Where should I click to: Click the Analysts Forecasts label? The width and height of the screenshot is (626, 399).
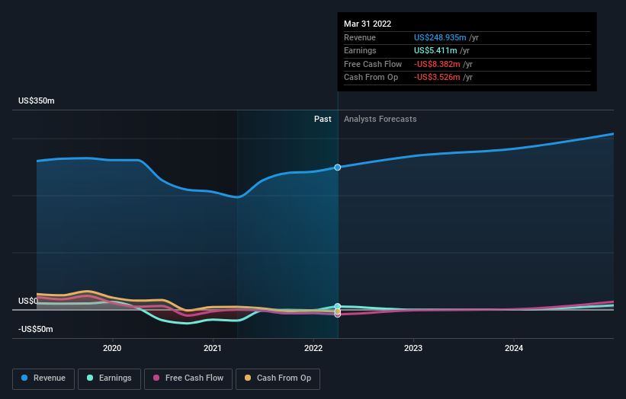coord(380,120)
